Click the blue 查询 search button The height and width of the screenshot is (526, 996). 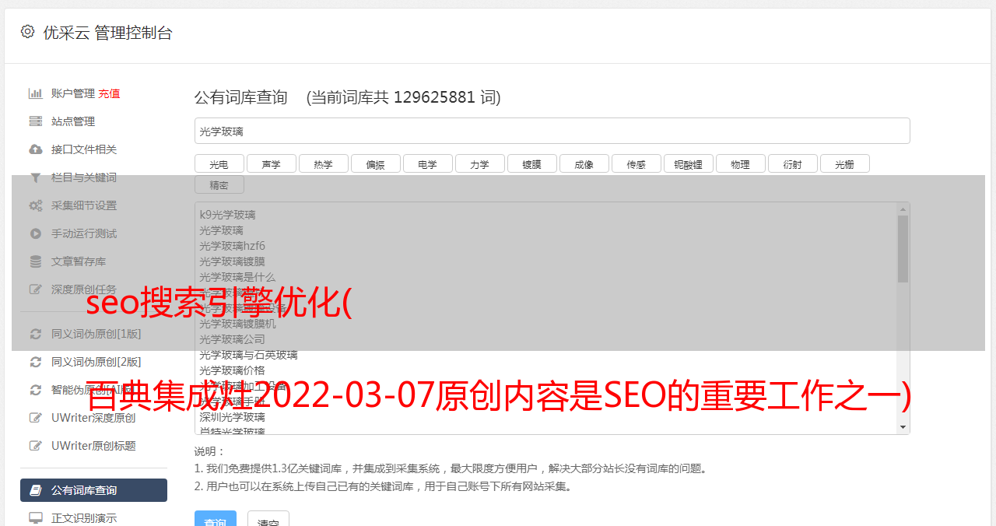click(x=216, y=520)
